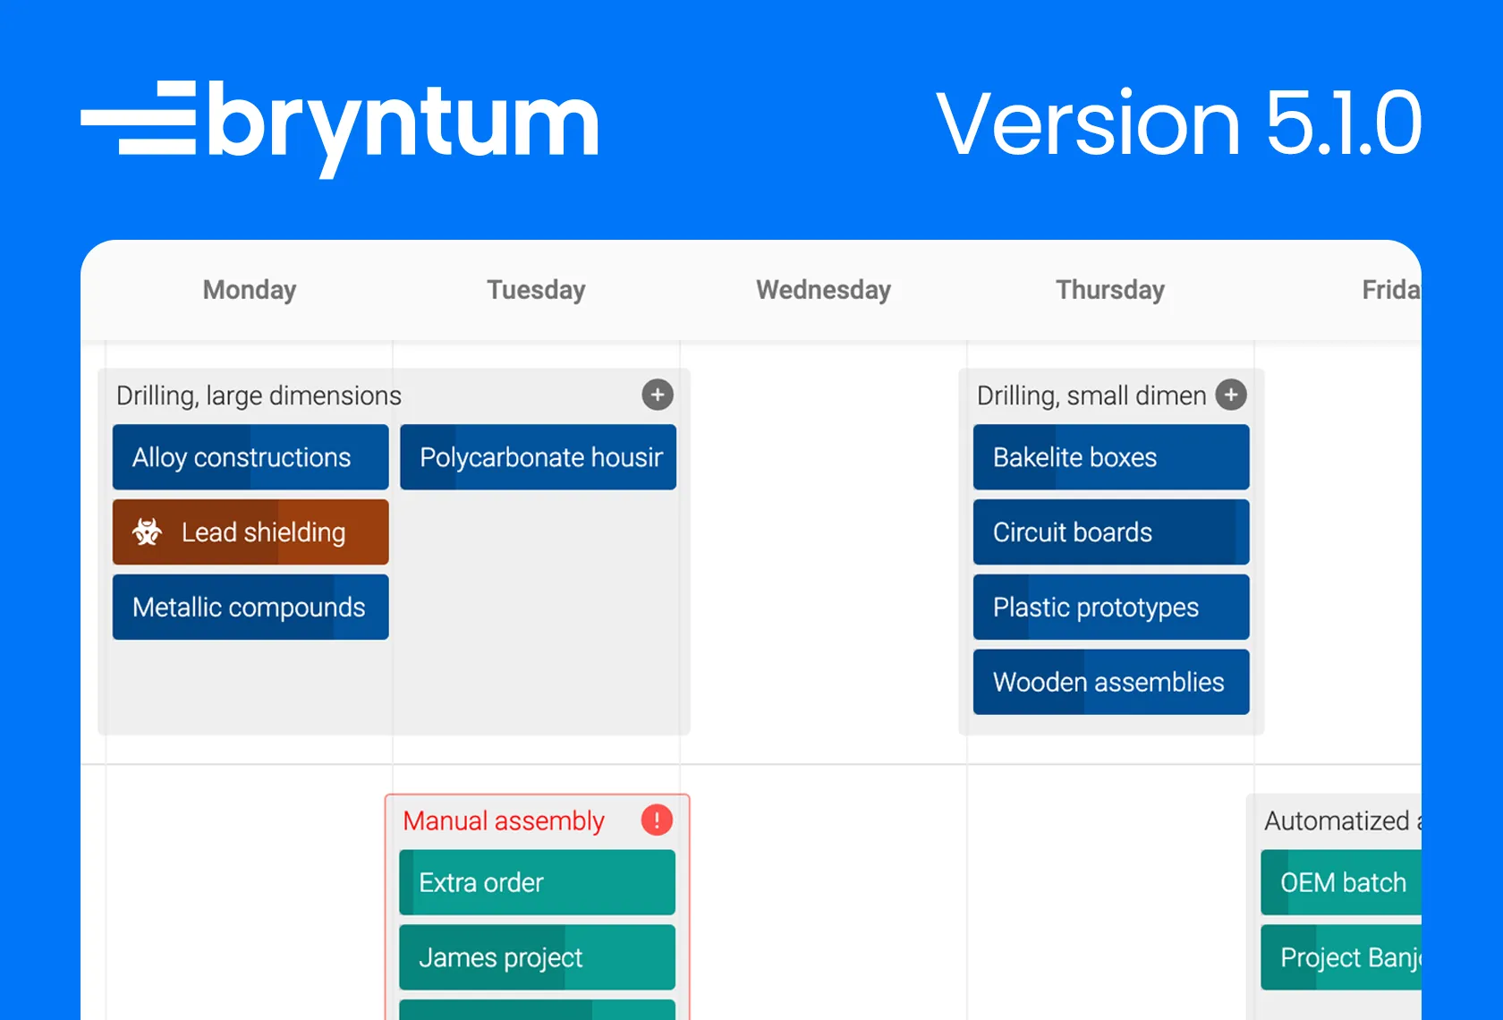
Task: Open the Bakelite boxes task
Action: click(1111, 457)
